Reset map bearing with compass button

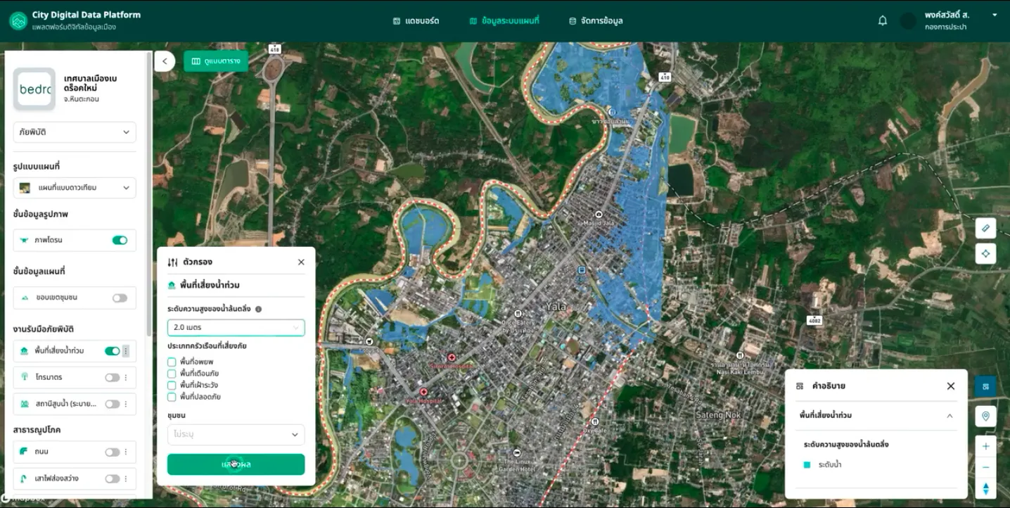[x=985, y=488]
